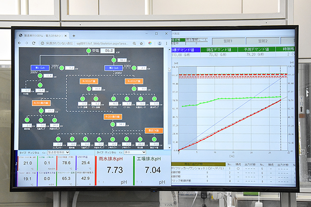Click the green indicator beside 第1 Cub 100V

(x=61, y=68)
